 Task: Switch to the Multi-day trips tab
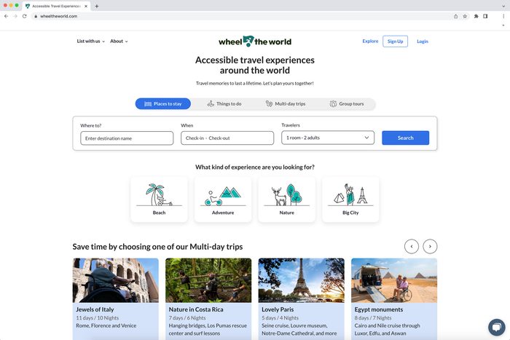pyautogui.click(x=286, y=103)
